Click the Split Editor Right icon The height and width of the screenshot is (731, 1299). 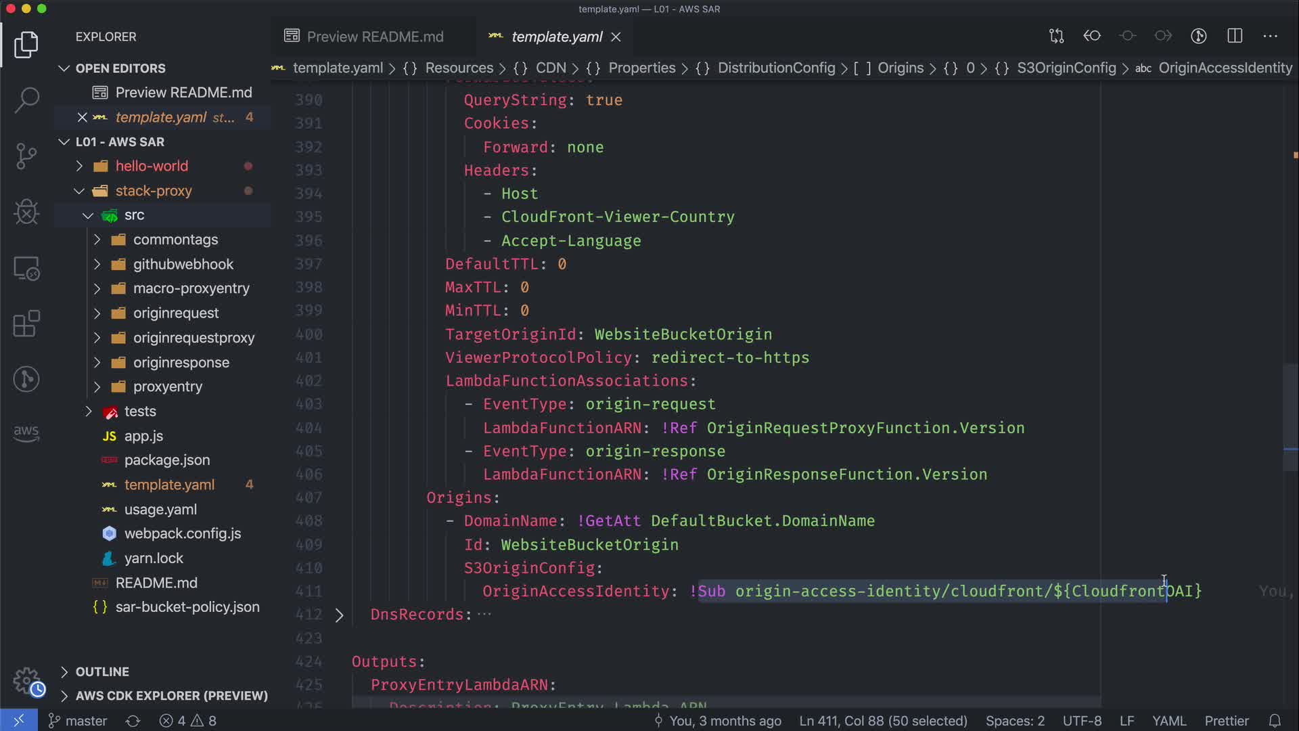click(1235, 36)
